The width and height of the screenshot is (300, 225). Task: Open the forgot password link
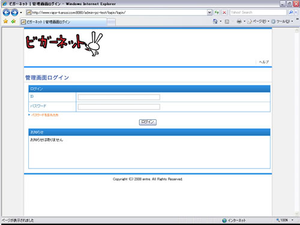click(45, 115)
